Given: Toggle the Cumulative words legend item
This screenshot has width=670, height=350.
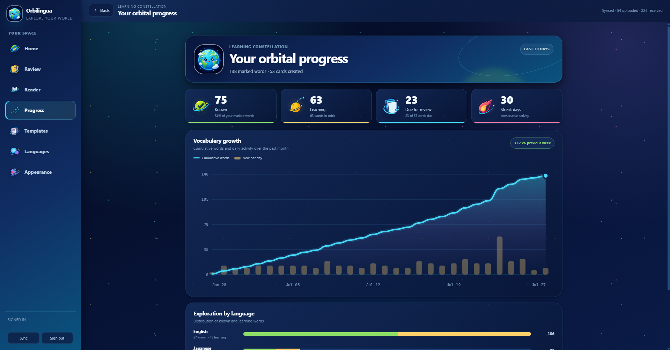Looking at the screenshot, I should [212, 158].
